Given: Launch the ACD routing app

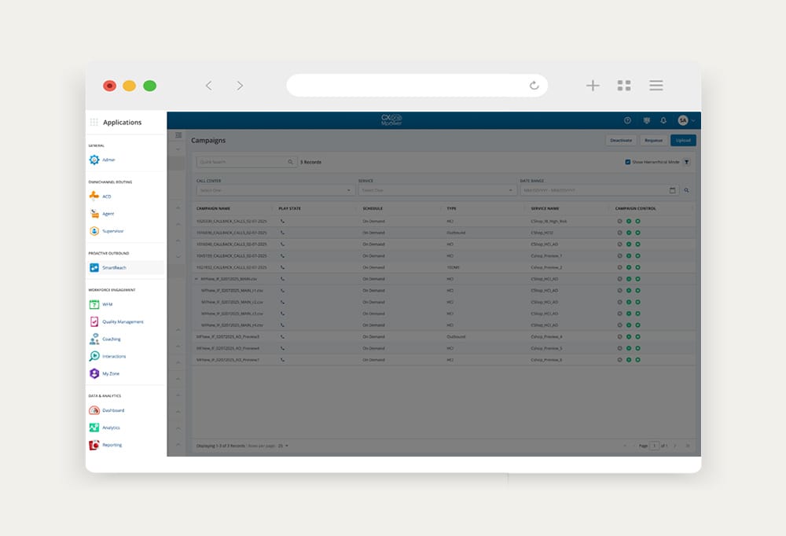Looking at the screenshot, I should (94, 196).
